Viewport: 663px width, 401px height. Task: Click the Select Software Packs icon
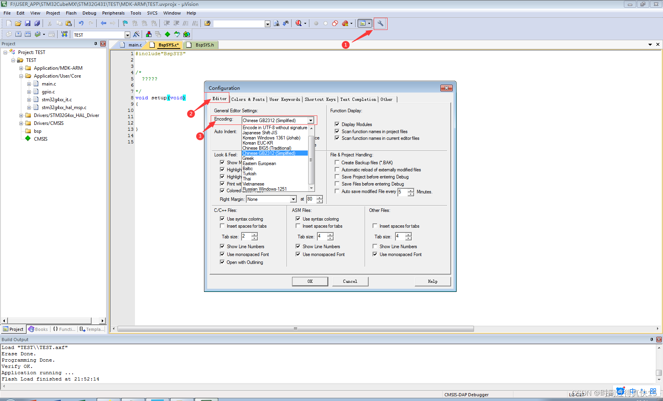click(x=177, y=34)
